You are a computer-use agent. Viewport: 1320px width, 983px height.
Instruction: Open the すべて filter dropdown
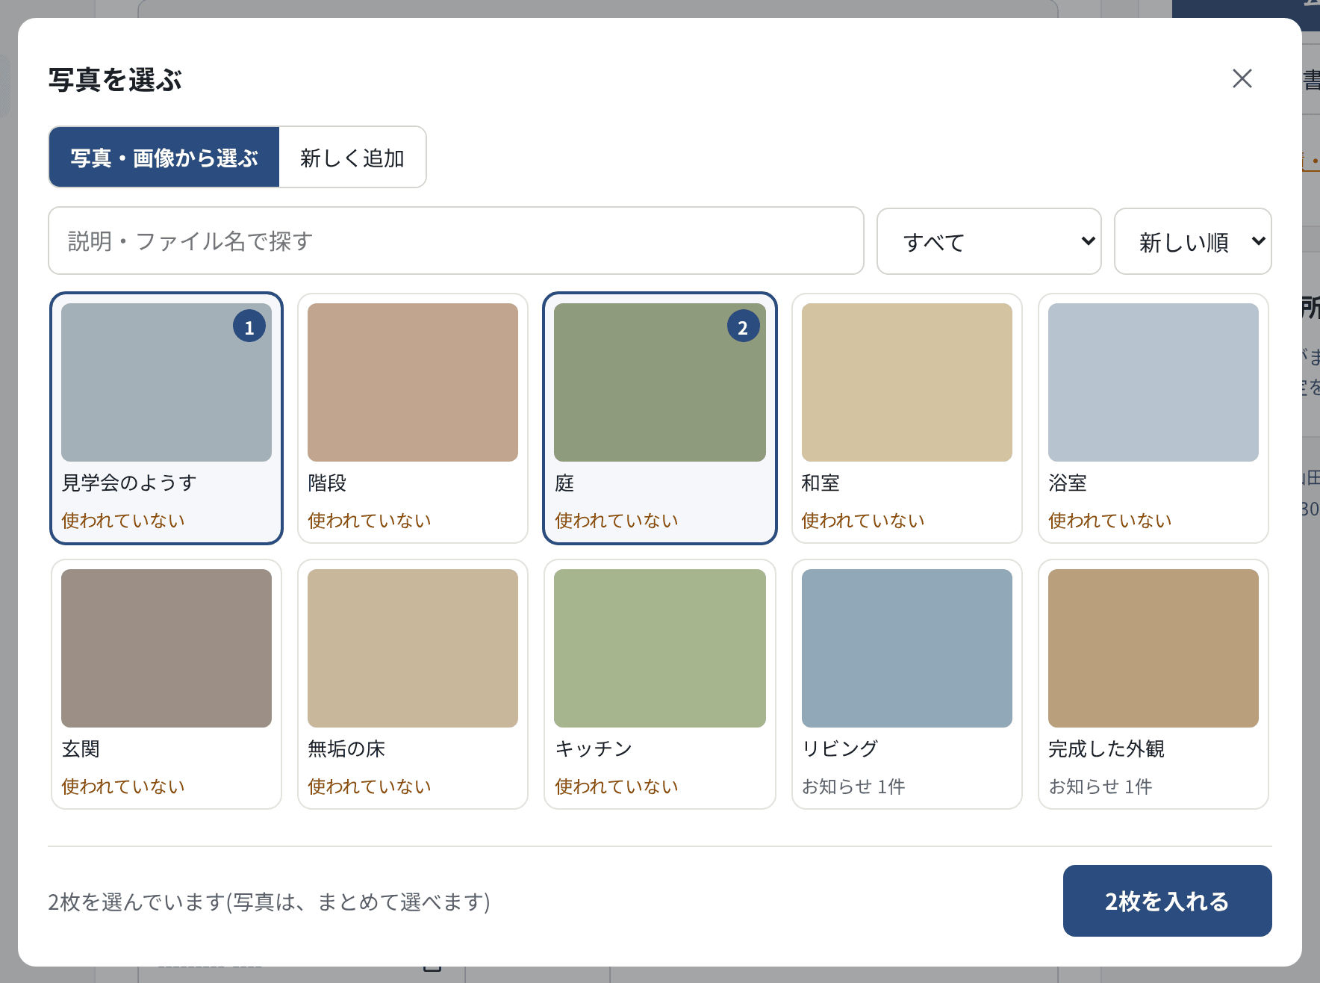click(x=989, y=241)
